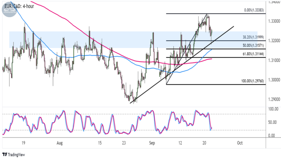The image size is (281, 158).
Task: Click the 20 date label on time axis
Action: 204,143
